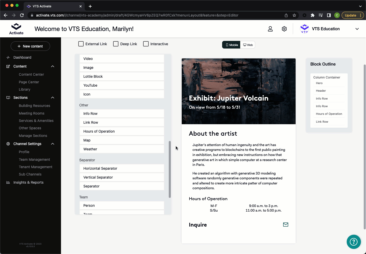
Task: Enable the Interactive checkbox
Action: click(146, 44)
